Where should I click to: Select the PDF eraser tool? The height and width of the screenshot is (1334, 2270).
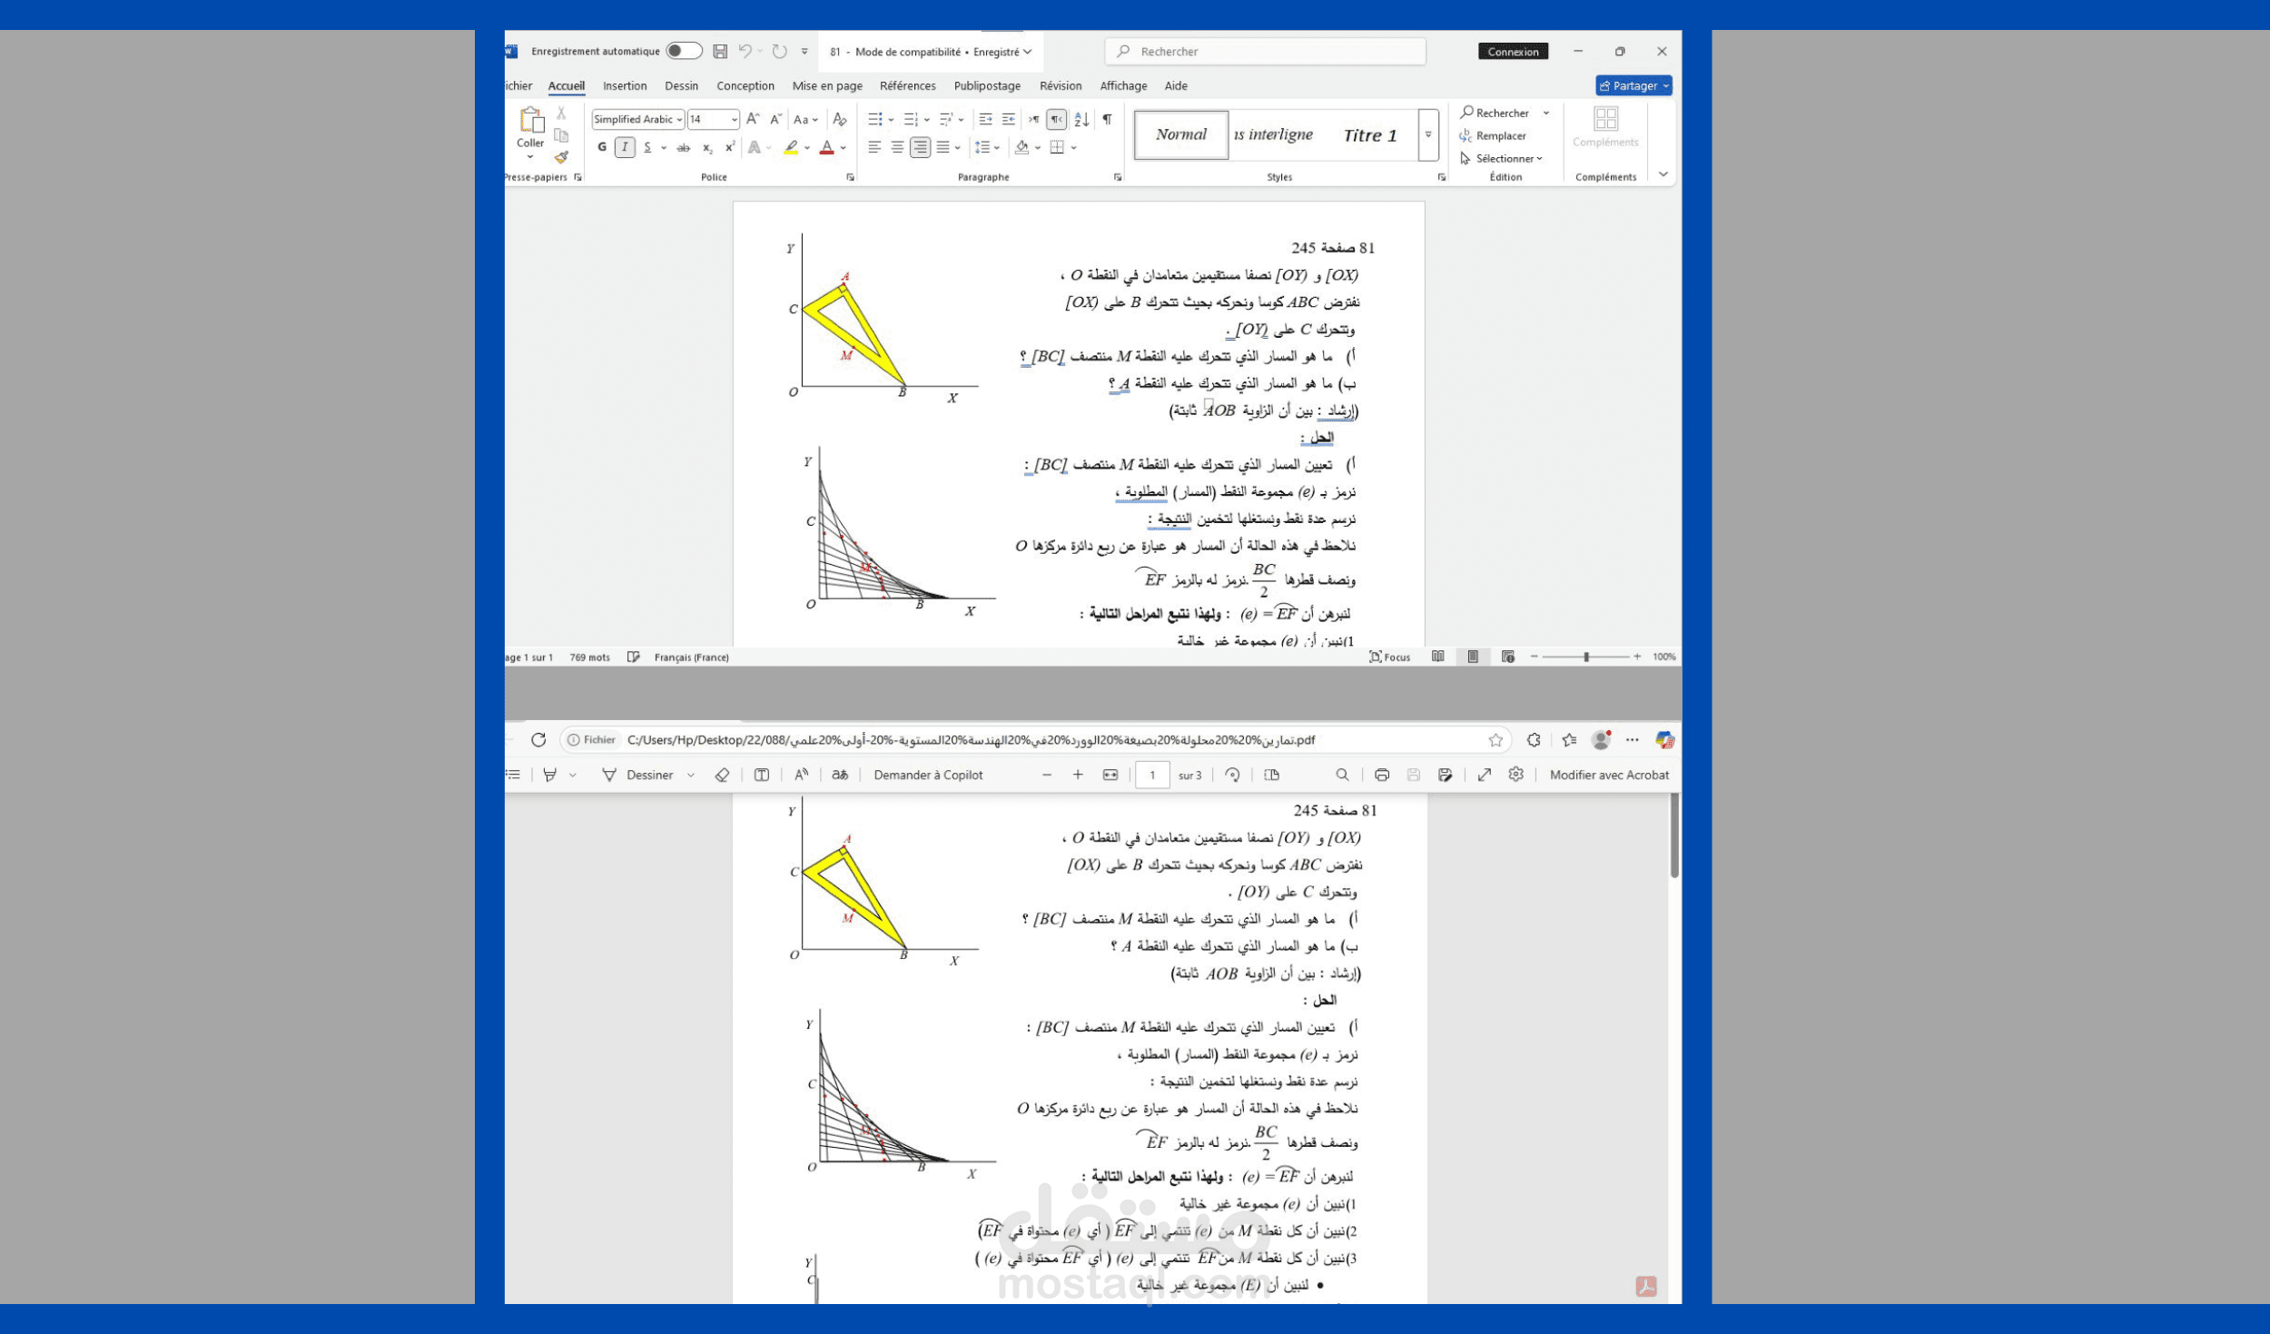tap(722, 775)
